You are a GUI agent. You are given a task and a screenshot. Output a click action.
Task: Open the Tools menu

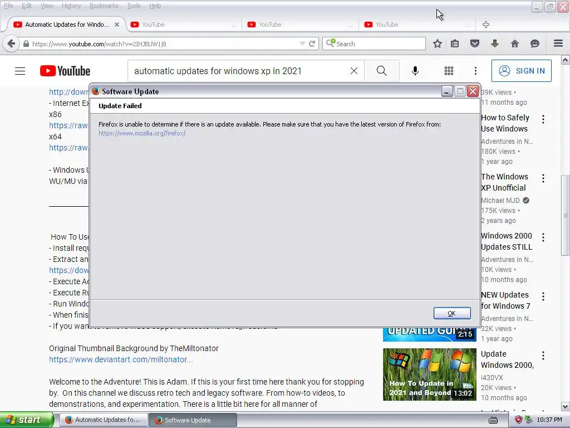pyautogui.click(x=134, y=6)
